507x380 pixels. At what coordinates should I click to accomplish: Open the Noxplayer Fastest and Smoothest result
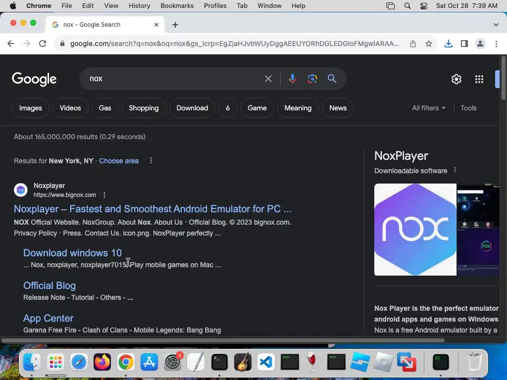[x=152, y=209]
